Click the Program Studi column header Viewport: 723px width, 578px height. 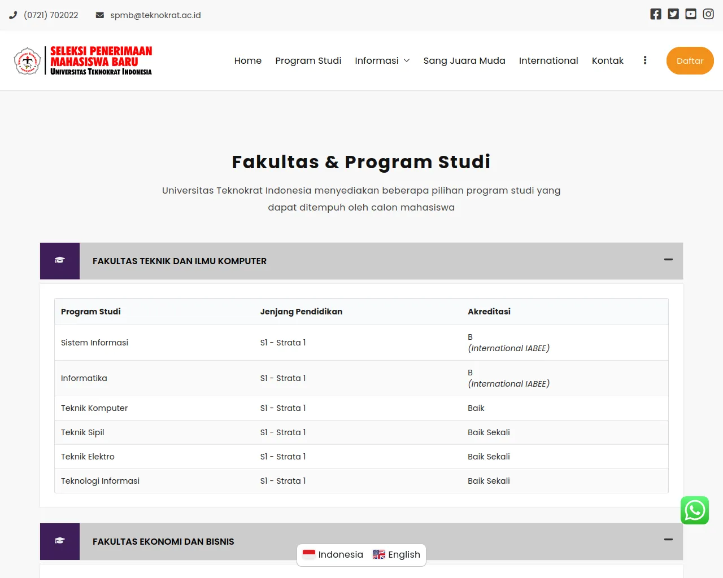[x=91, y=312]
